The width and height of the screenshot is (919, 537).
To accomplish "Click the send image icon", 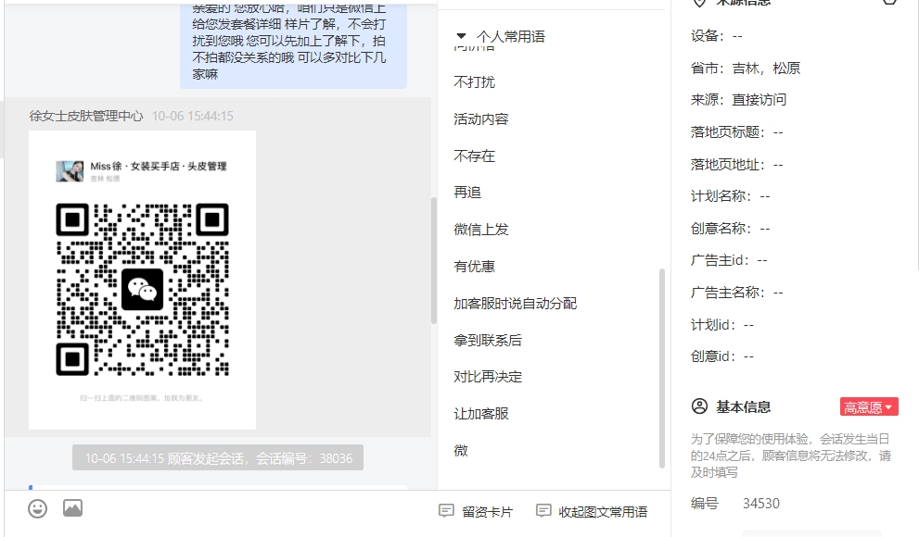I will [72, 507].
